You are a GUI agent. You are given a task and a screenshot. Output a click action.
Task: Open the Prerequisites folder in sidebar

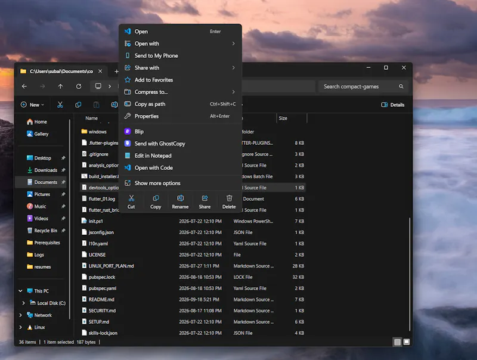pos(44,243)
